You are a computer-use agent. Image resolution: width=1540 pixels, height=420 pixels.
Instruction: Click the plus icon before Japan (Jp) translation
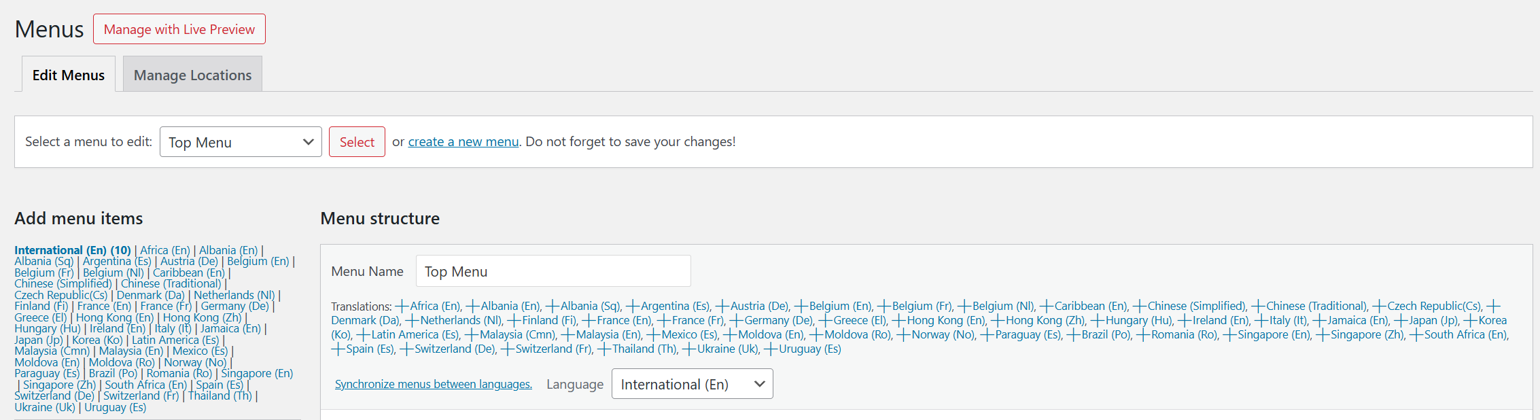point(1401,320)
